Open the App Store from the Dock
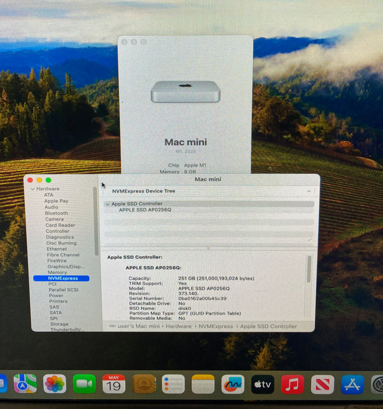383x409 pixels. [x=353, y=384]
